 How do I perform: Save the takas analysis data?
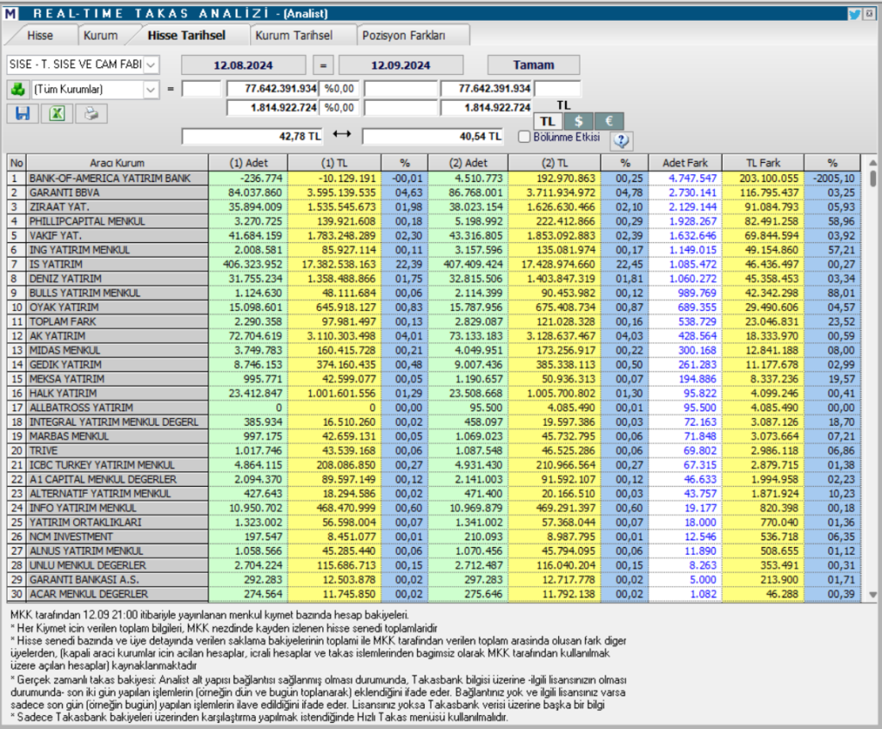pos(23,114)
